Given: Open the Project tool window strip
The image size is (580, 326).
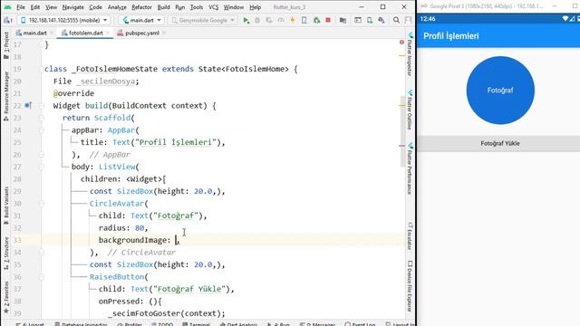Looking at the screenshot, I should [6, 45].
